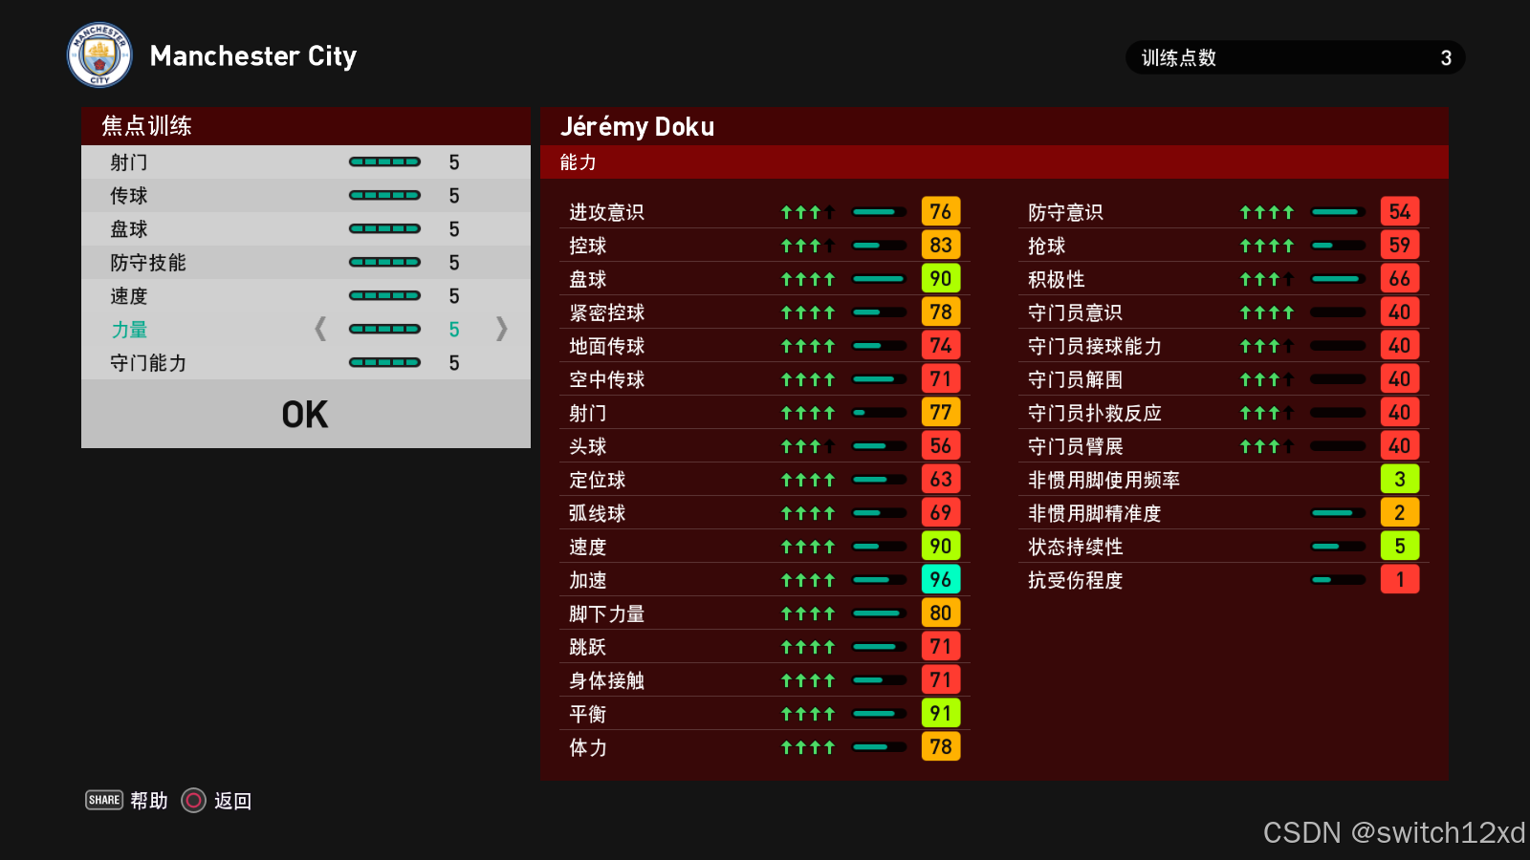Click the 加速 rating value 96
This screenshot has height=860, width=1530.
(x=941, y=579)
